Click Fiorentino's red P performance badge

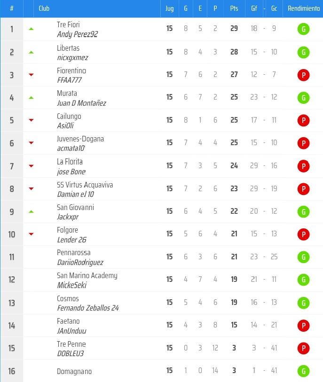coord(303,75)
